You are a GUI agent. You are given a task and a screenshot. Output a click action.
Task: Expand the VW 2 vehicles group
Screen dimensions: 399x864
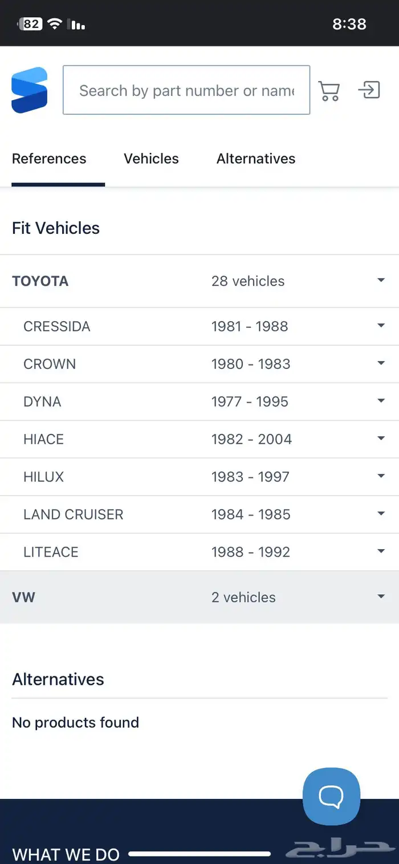pos(199,597)
